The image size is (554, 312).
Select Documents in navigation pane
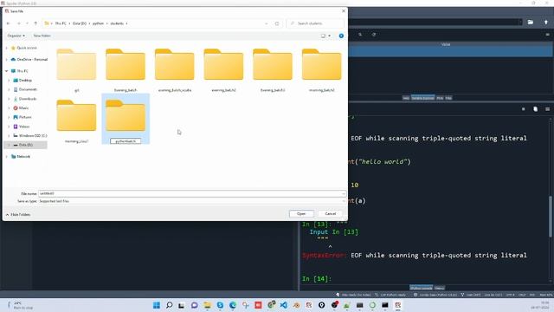(28, 89)
